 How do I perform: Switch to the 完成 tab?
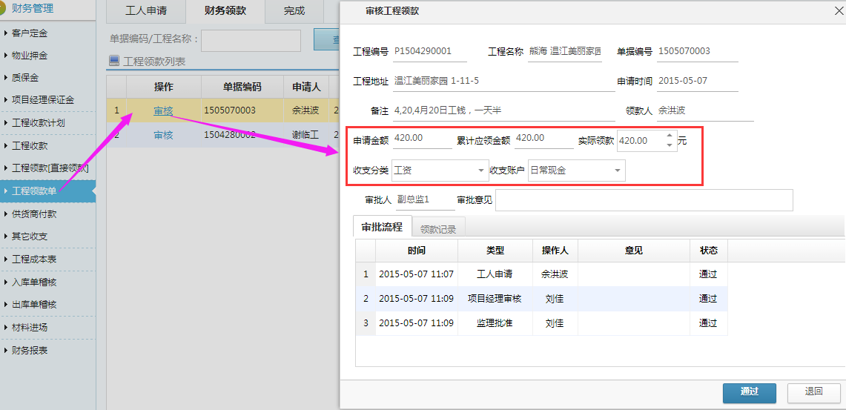[294, 11]
